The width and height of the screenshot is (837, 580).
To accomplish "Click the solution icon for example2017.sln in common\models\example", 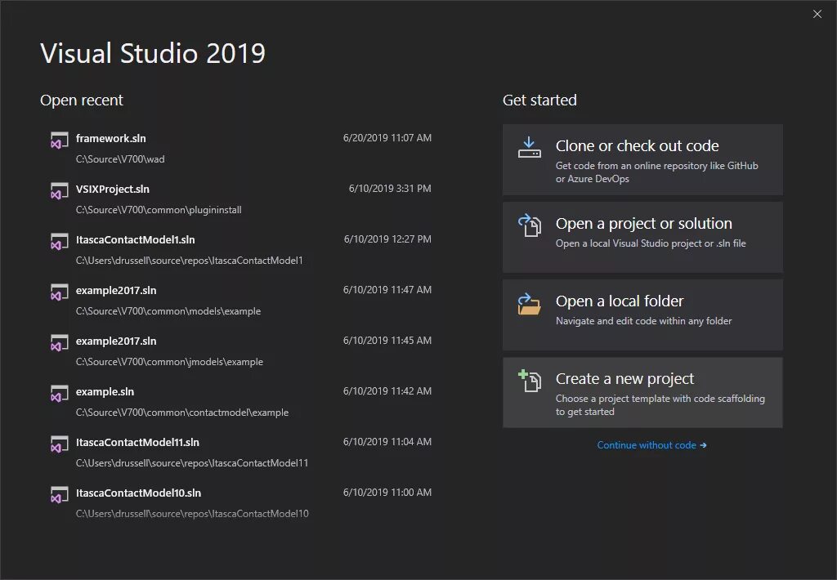I will (59, 292).
